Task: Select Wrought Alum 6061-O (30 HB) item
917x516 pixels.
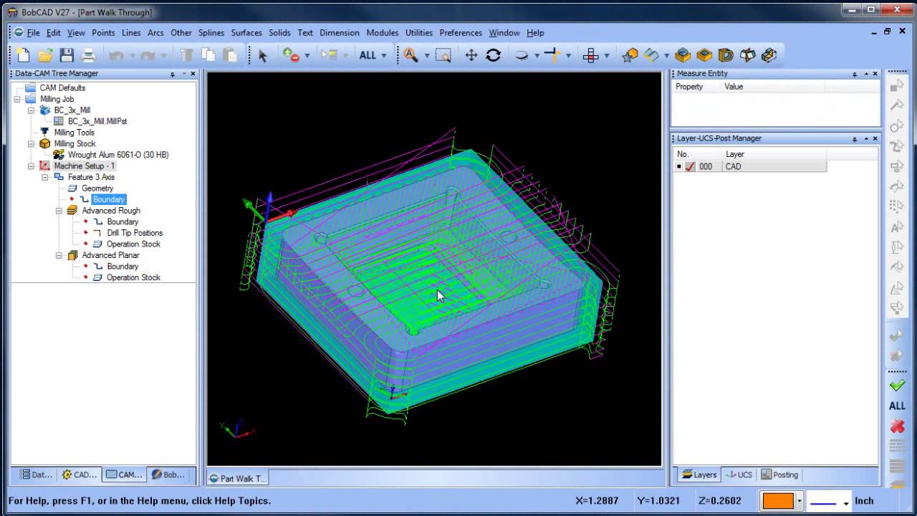Action: (118, 155)
